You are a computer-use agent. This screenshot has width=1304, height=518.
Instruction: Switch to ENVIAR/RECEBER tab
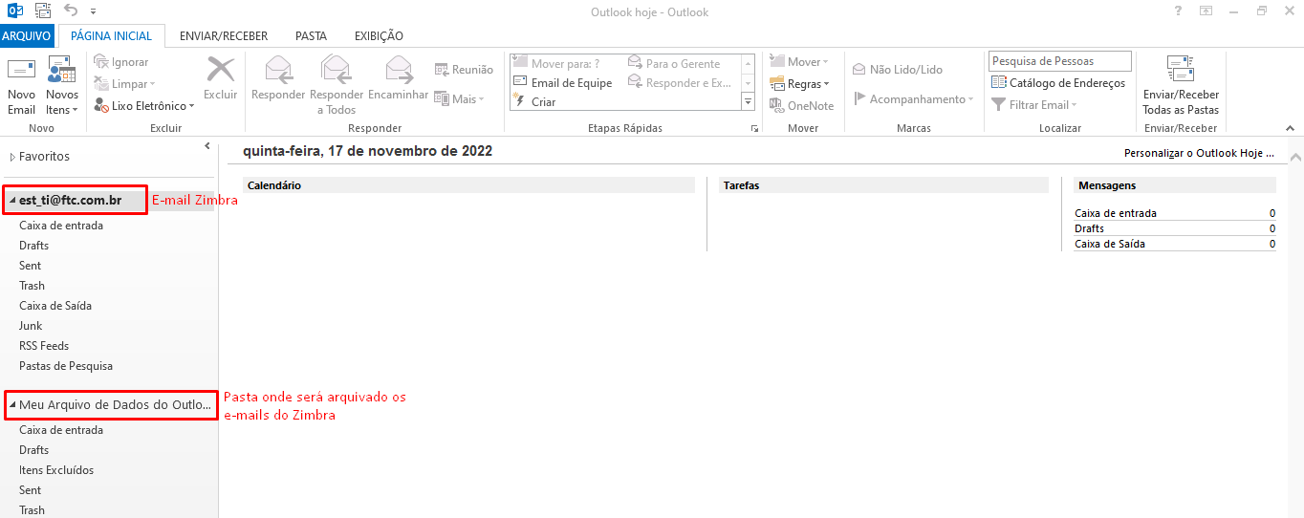pos(224,36)
